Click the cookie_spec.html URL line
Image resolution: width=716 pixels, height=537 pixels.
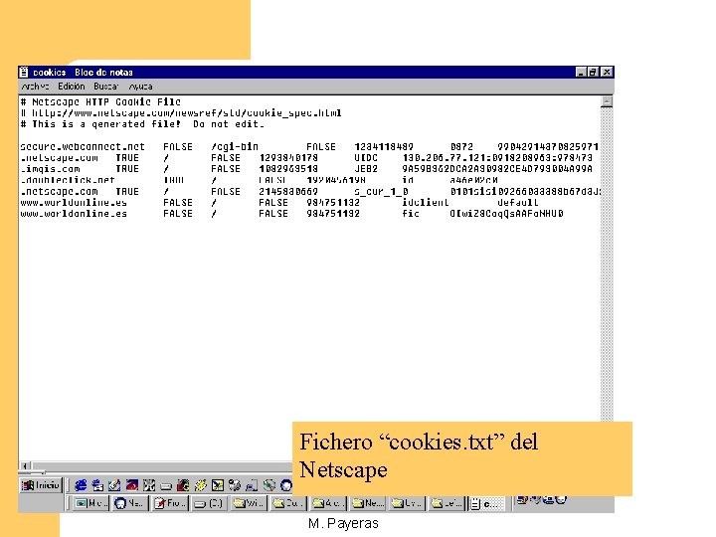(181, 112)
